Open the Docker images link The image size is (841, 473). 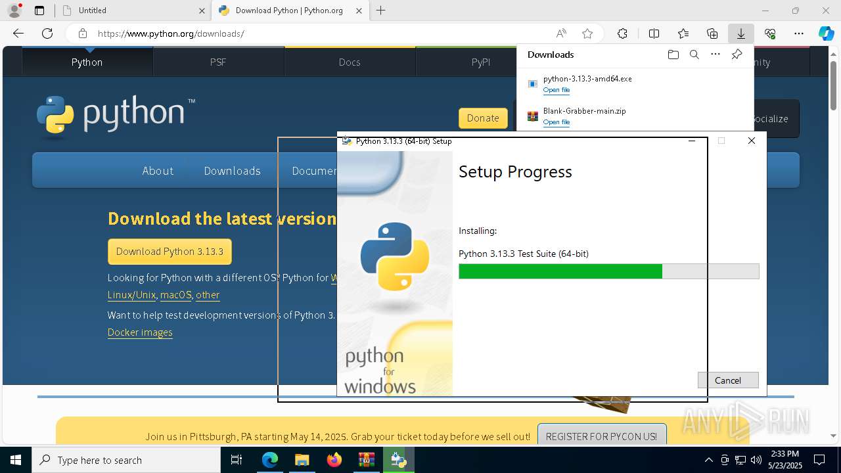(x=140, y=332)
